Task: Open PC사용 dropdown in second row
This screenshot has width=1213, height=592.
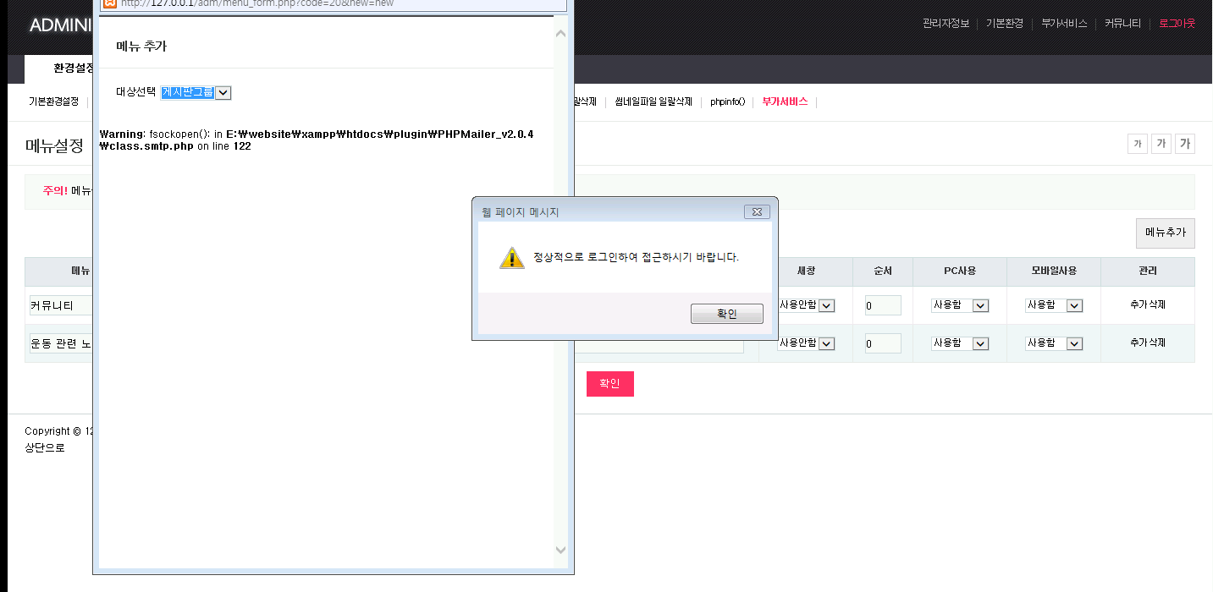Action: click(x=980, y=343)
